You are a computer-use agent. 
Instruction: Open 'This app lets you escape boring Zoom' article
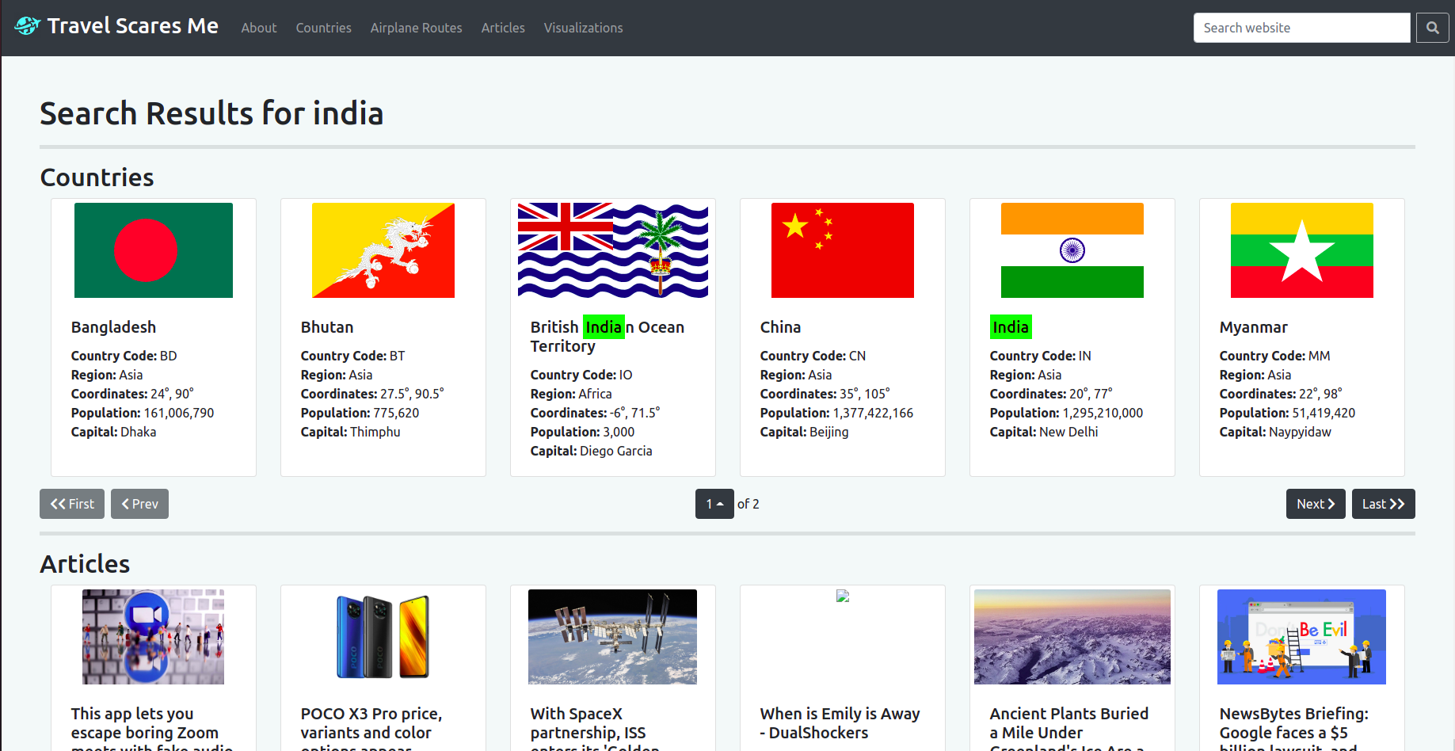(152, 728)
